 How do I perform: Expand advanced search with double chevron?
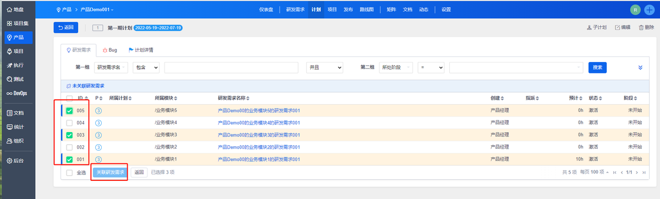[640, 67]
